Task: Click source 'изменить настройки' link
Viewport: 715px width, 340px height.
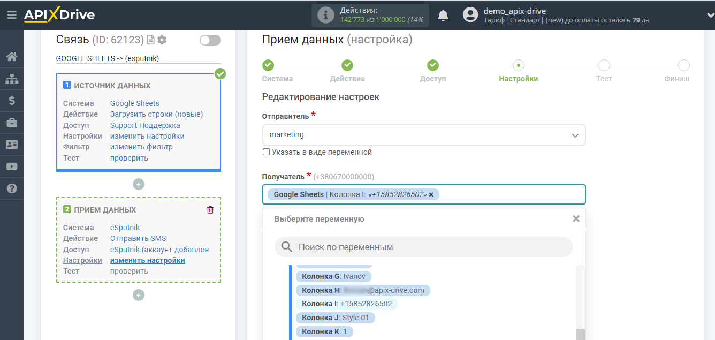Action: coord(147,136)
